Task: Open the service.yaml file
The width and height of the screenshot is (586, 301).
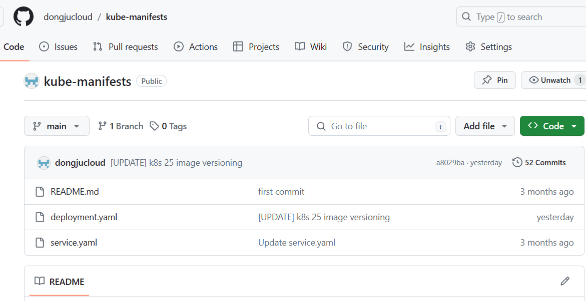Action: (74, 243)
